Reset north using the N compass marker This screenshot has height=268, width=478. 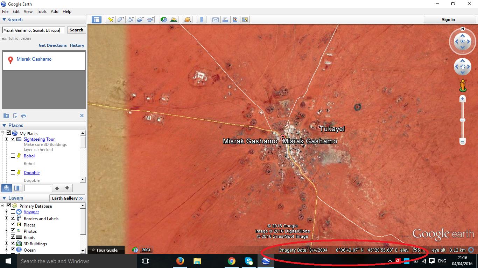[x=463, y=29]
